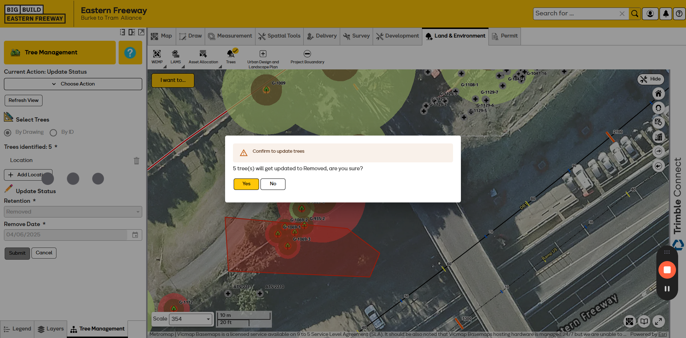Pop out the side panel

tap(141, 32)
